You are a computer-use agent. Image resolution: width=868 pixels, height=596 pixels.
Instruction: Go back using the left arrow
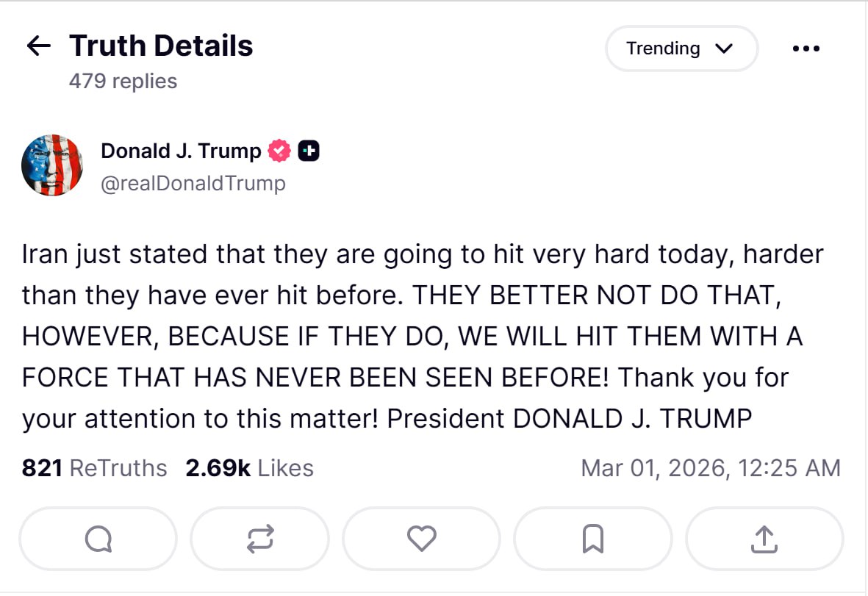38,46
